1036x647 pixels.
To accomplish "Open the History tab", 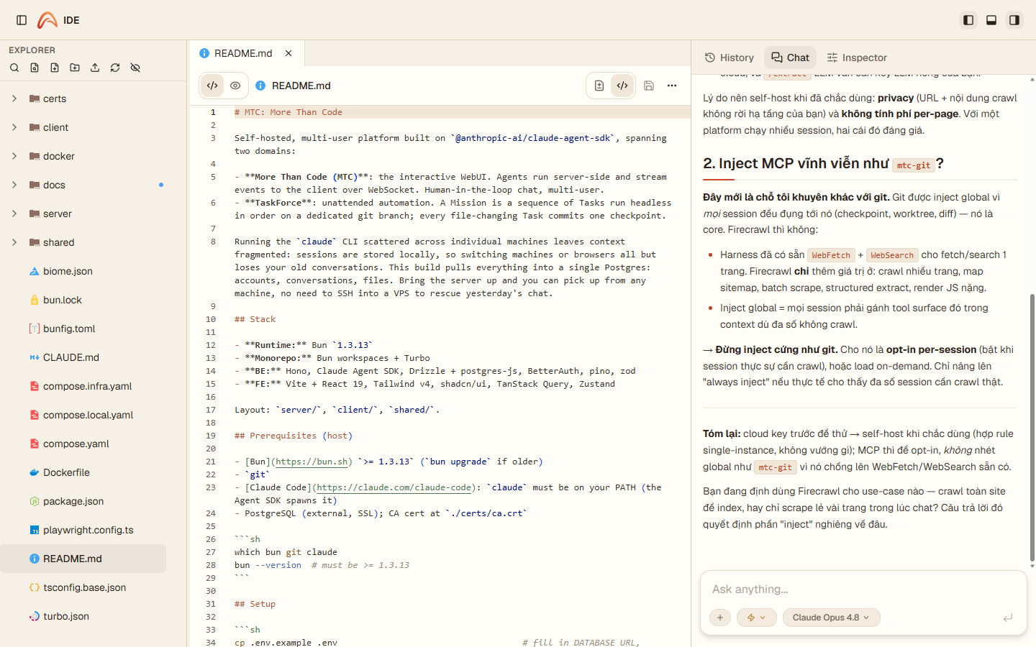I will tap(730, 58).
